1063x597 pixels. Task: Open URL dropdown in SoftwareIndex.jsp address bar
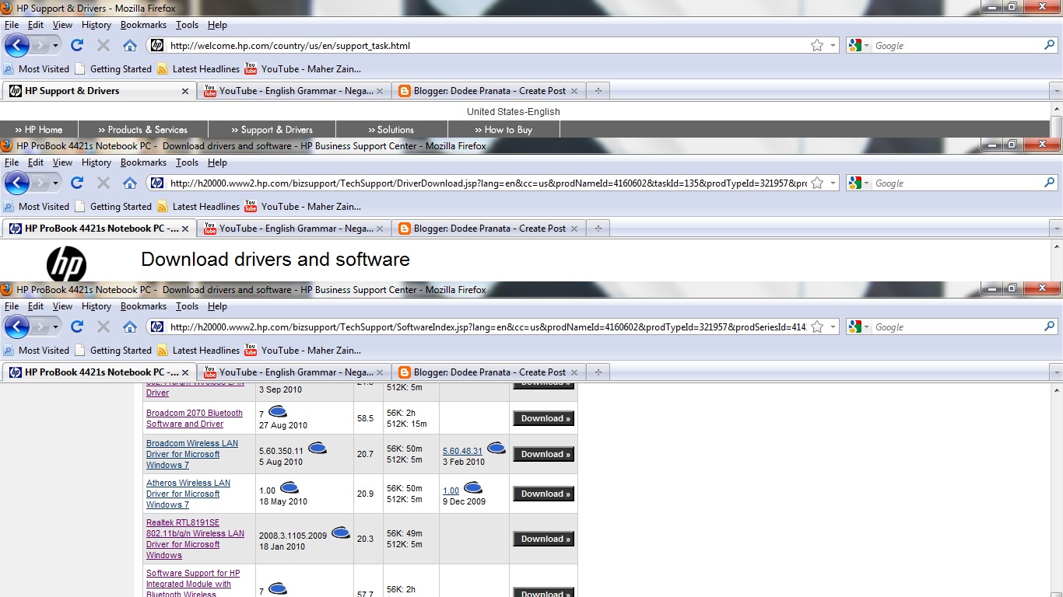[833, 326]
